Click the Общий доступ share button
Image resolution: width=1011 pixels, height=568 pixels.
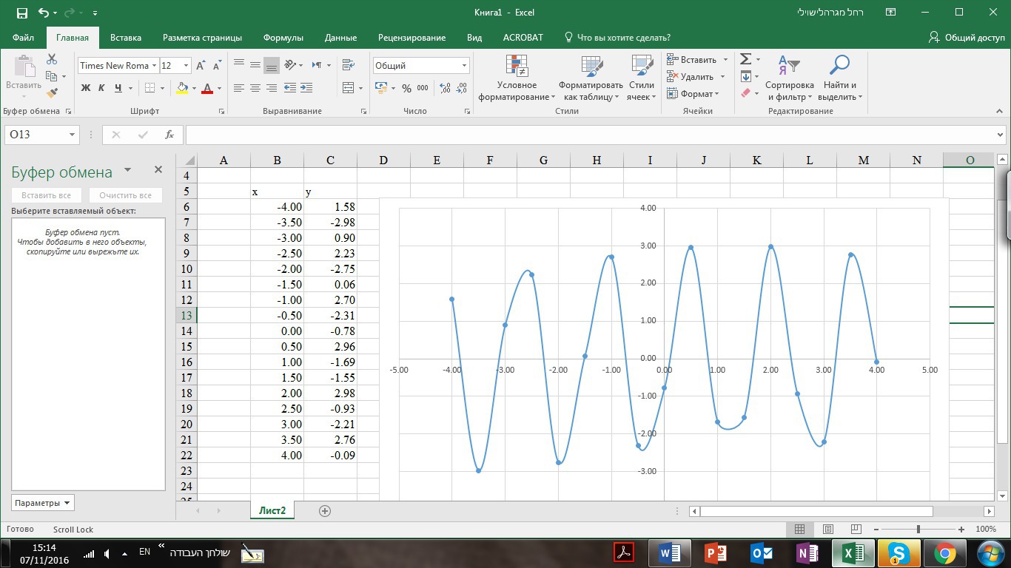pyautogui.click(x=967, y=38)
